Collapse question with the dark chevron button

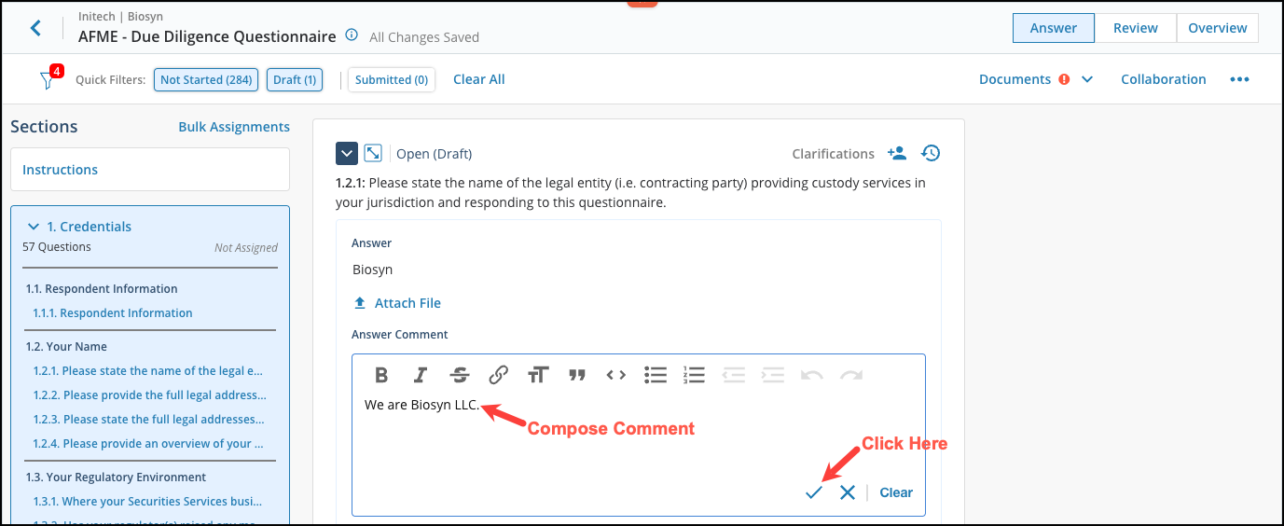(x=347, y=153)
